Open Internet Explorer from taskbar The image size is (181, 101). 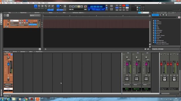coord(8,99)
